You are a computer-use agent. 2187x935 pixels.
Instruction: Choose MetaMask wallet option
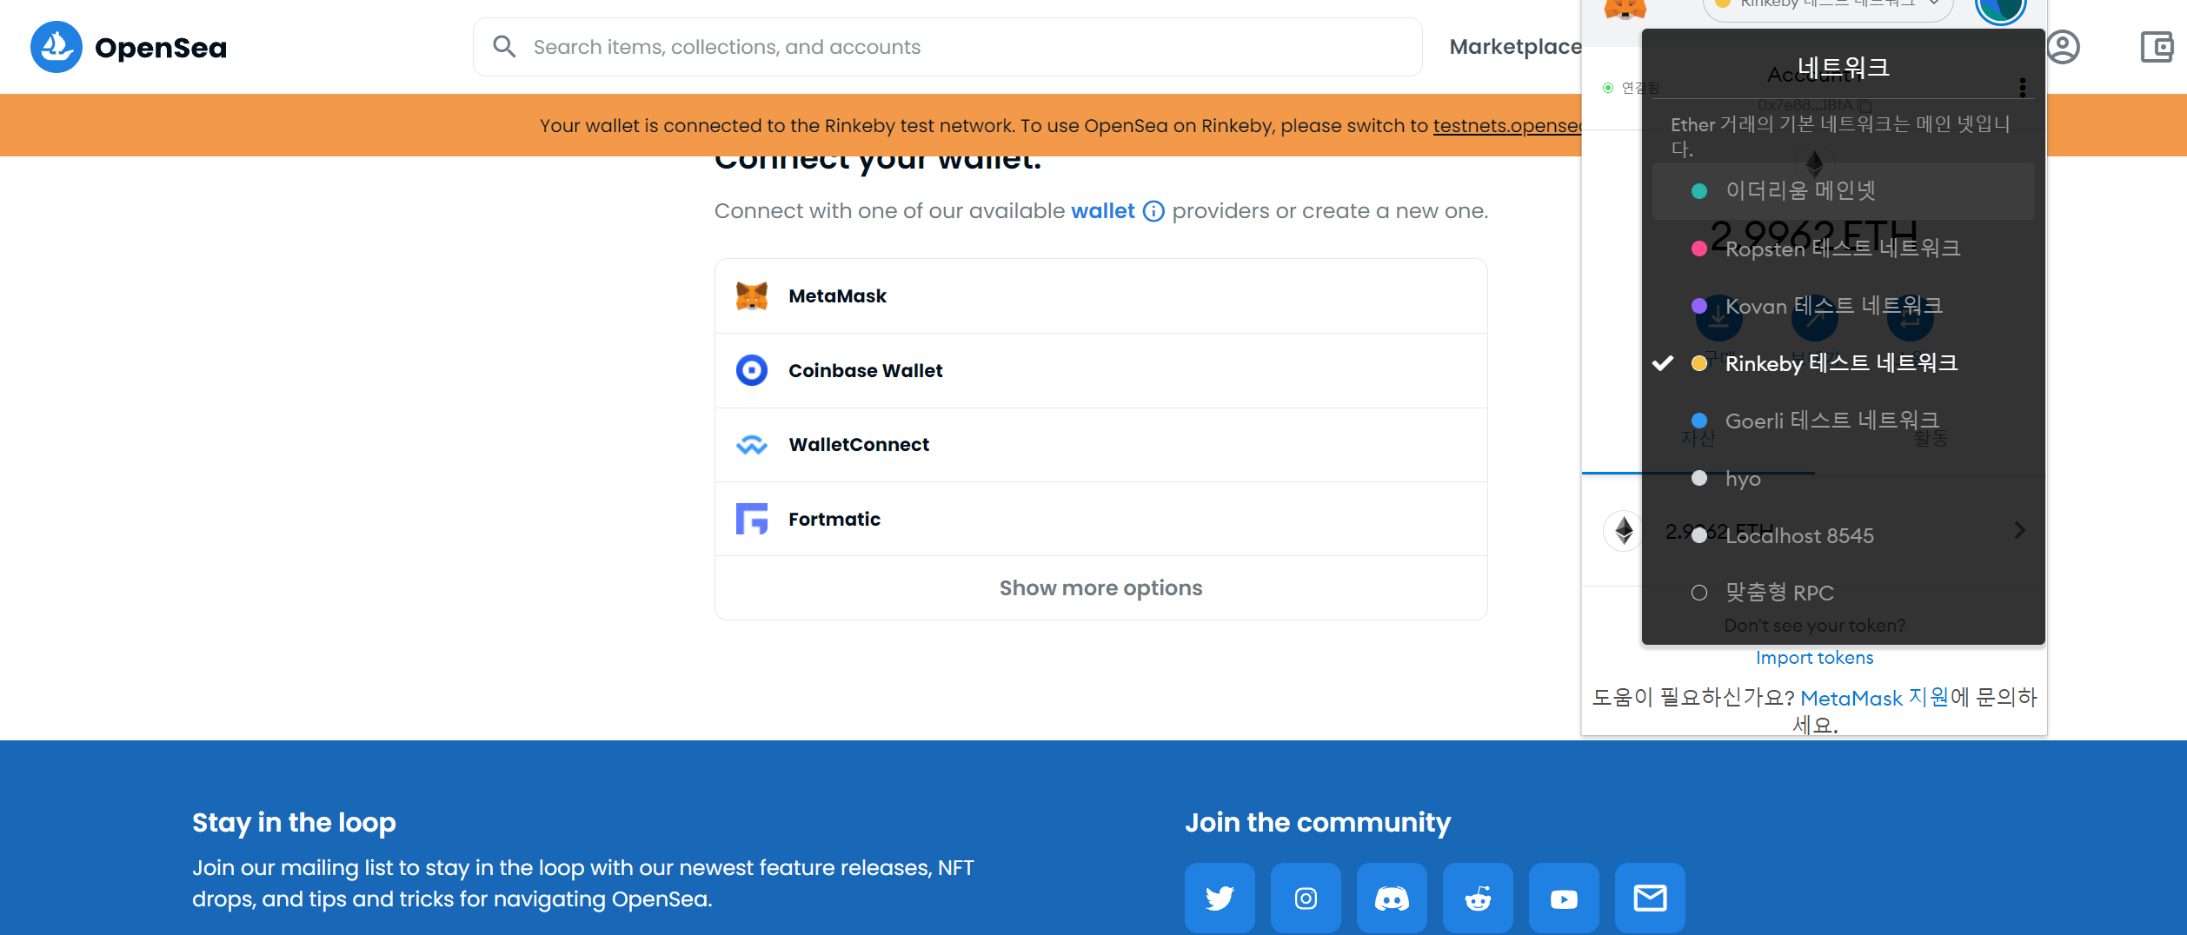coord(1100,296)
